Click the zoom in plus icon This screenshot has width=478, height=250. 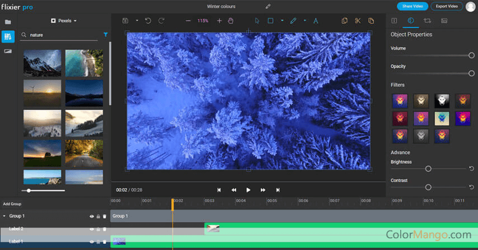point(219,21)
